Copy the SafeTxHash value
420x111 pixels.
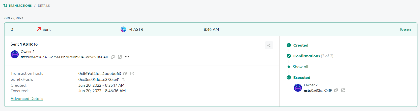click(124, 79)
